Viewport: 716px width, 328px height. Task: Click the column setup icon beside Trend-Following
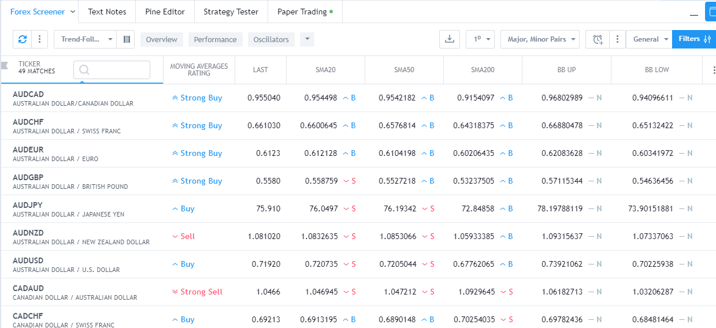127,39
